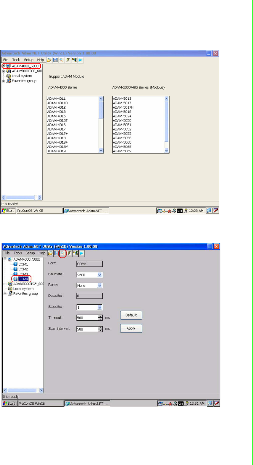Screen dimensions: 253x465
Task: Increase the Timeout value with the up arrow
Action: [x=100, y=316]
